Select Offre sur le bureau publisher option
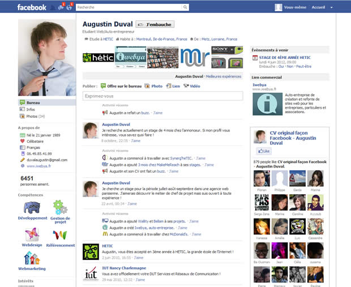351x287 pixels. pyautogui.click(x=121, y=86)
